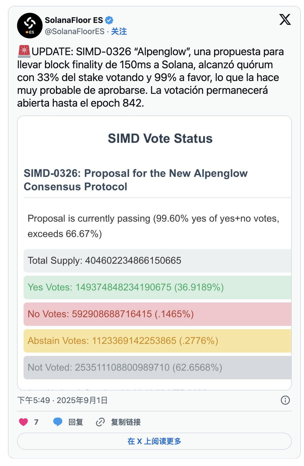Click the yellow Abstain Votes bar
304x466 pixels.
pyautogui.click(x=157, y=341)
